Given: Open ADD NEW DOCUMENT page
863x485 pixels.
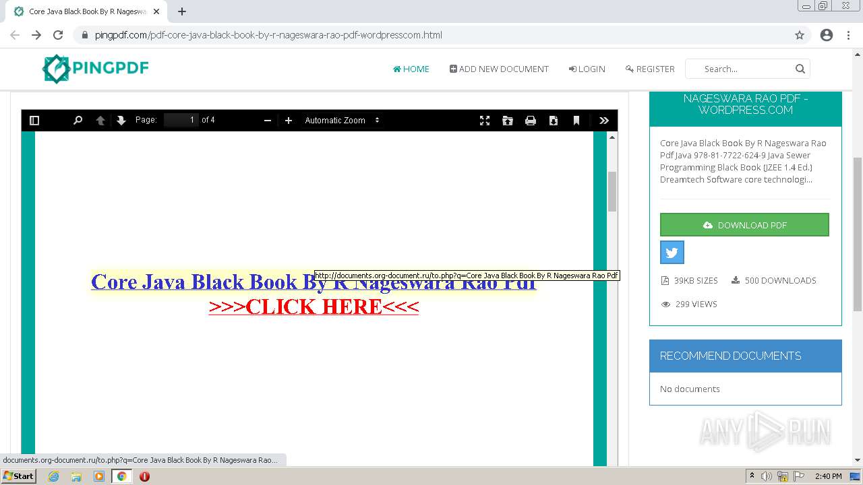Looking at the screenshot, I should [x=499, y=69].
